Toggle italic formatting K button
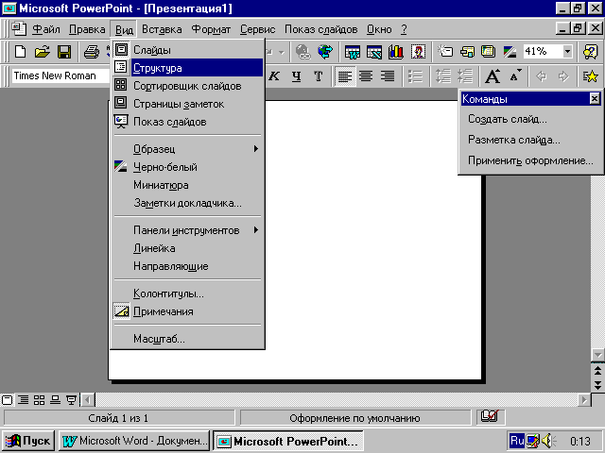The height and width of the screenshot is (453, 605). [x=274, y=76]
